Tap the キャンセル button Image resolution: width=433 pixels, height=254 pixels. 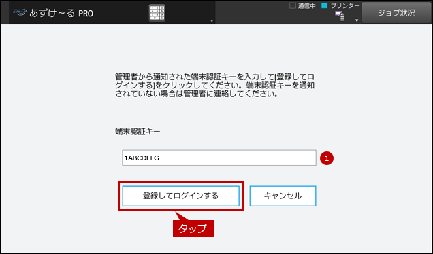(283, 196)
